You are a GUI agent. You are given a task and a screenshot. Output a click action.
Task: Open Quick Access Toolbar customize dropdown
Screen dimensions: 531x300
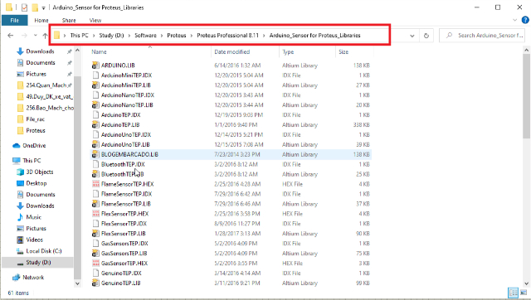(43, 7)
